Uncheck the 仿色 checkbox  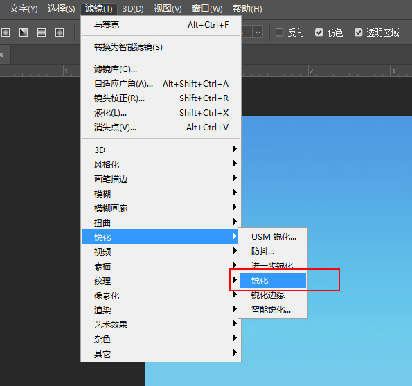tap(319, 33)
